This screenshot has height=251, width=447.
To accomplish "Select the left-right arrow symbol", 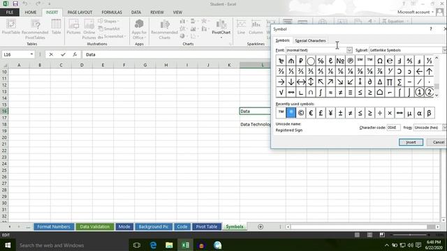I will [x=301, y=82].
